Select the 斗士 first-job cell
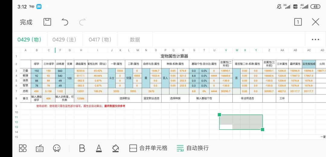This screenshot has width=326, height=157. (112, 78)
